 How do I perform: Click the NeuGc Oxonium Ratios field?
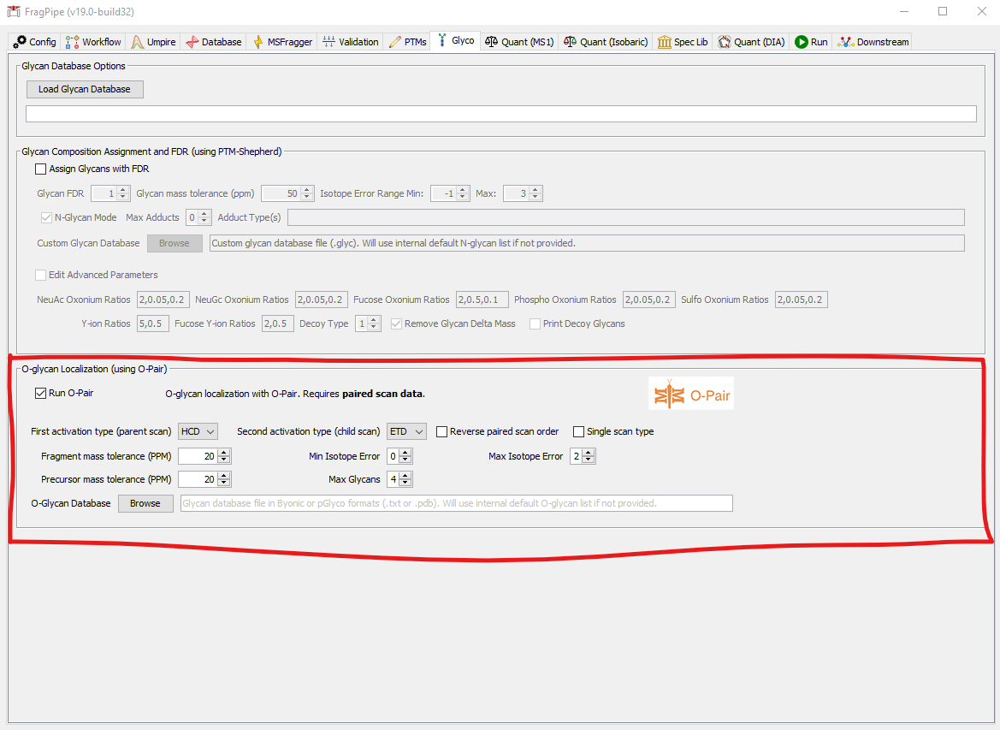322,300
